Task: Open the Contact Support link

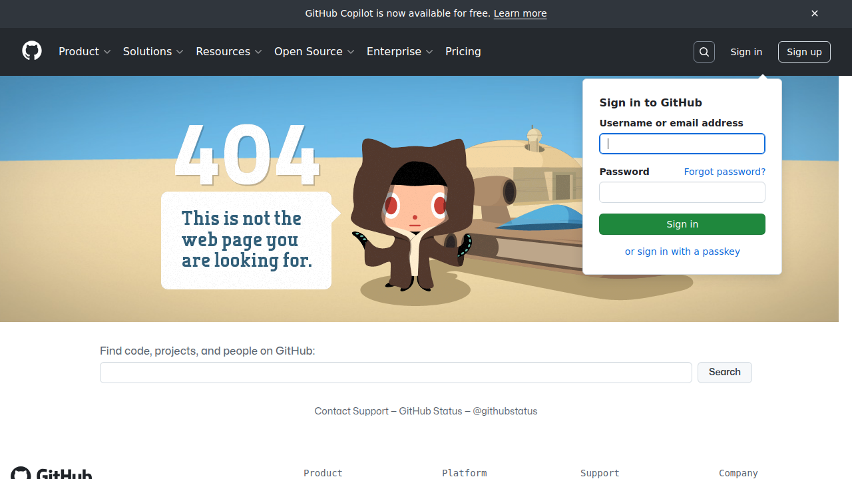Action: coord(351,411)
